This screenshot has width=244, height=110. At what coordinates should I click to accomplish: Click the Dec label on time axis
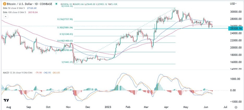(88, 107)
